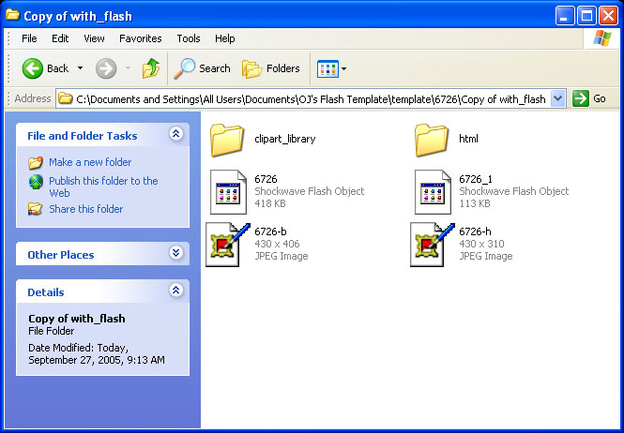
Task: Click the Make a new folder link
Action: pos(89,162)
